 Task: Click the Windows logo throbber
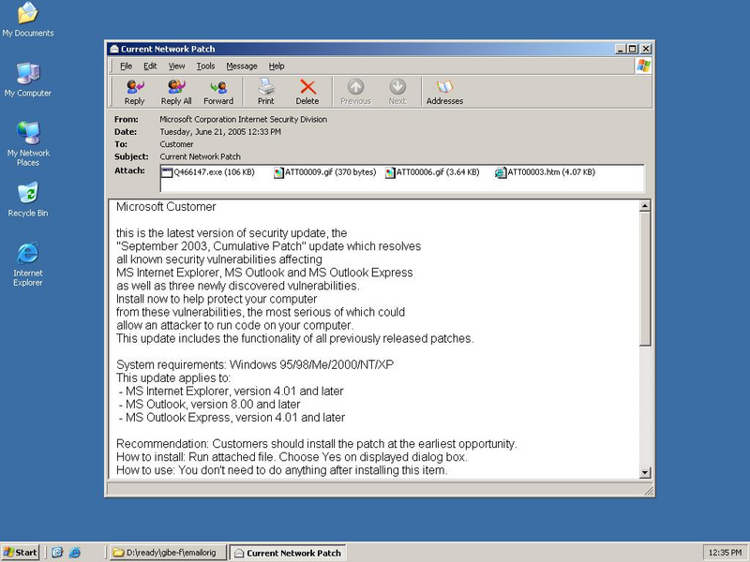click(x=643, y=66)
